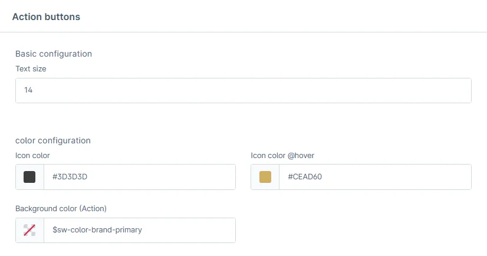Click the dark gray square color icon
This screenshot has height=256, width=487.
[x=29, y=177]
